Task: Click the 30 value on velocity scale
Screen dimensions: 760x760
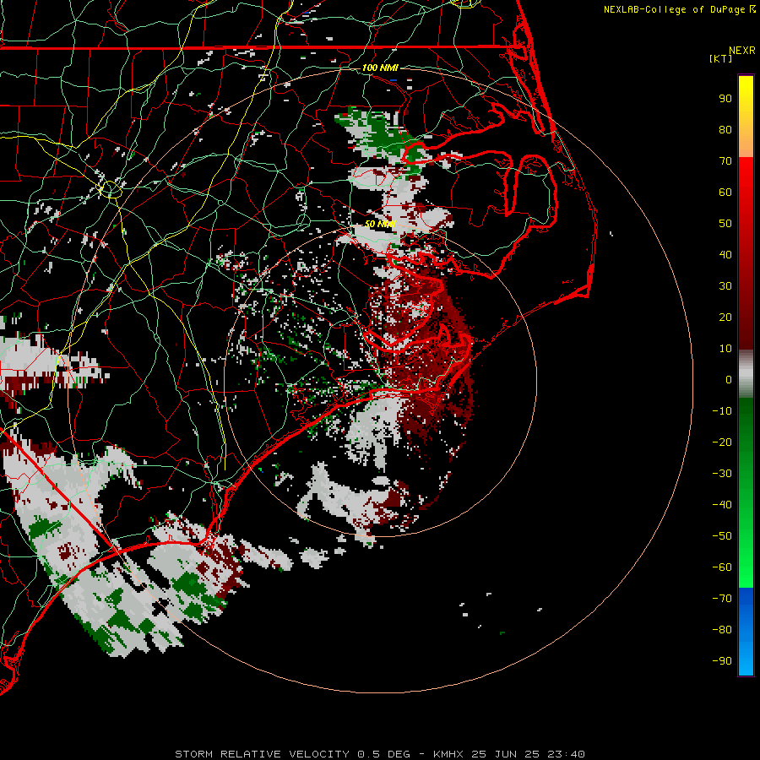Action: [x=725, y=286]
